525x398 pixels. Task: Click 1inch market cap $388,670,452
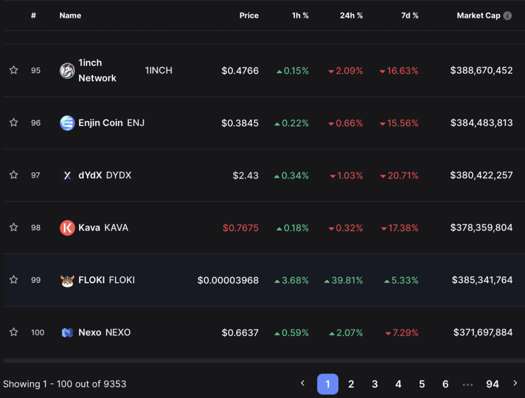(x=481, y=71)
